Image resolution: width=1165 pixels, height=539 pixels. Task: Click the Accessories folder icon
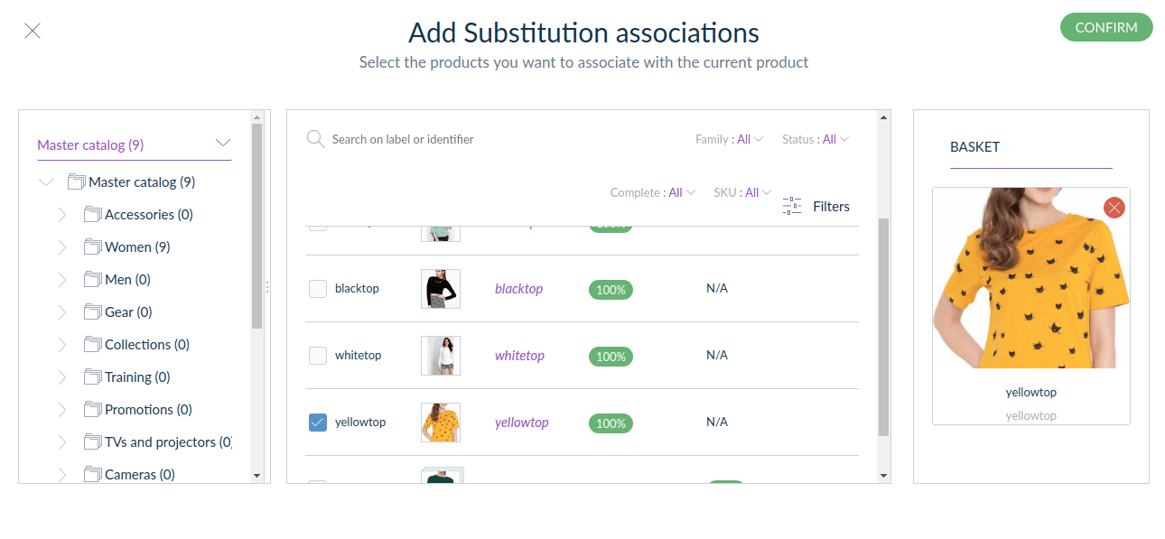tap(91, 215)
